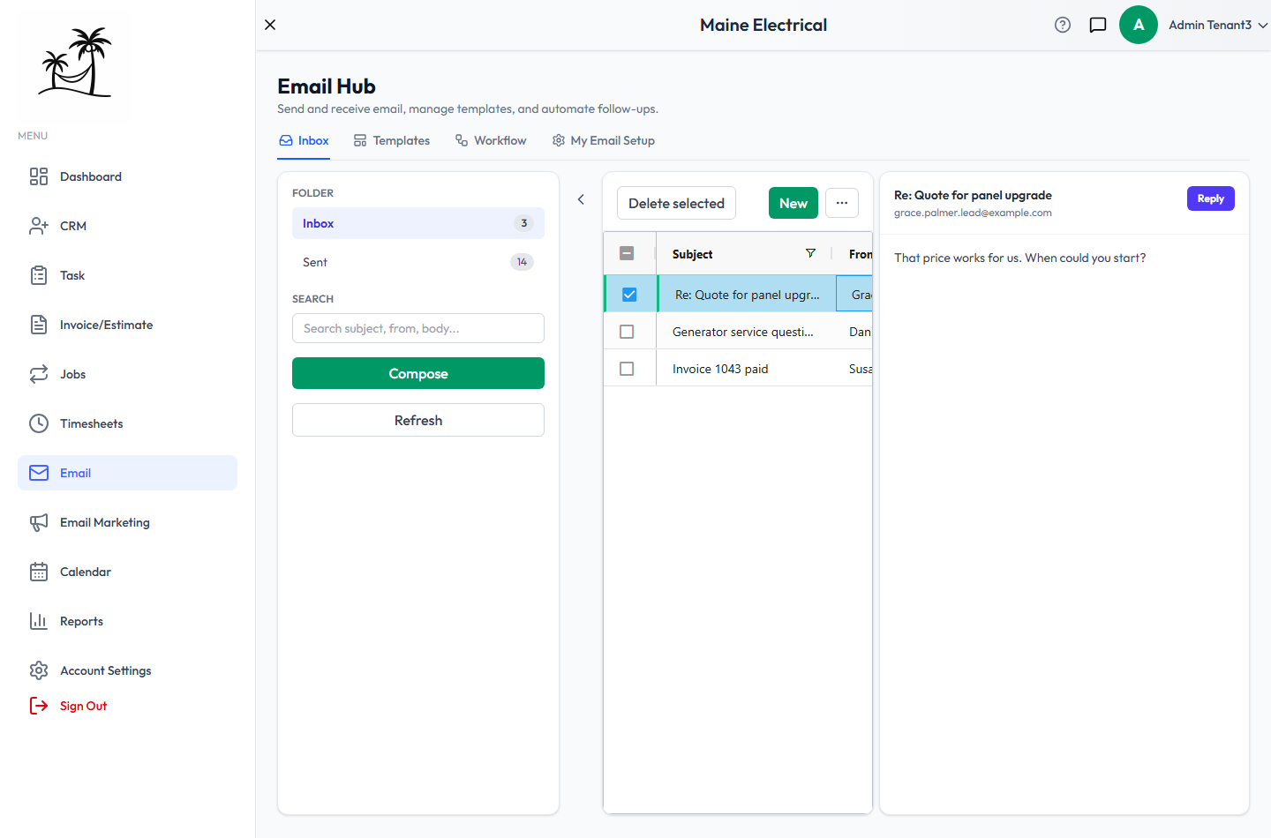Click the Task clipboard icon
Image resolution: width=1271 pixels, height=838 pixels.
pos(39,275)
